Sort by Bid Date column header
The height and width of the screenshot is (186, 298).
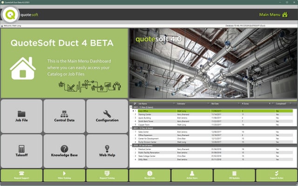215,103
